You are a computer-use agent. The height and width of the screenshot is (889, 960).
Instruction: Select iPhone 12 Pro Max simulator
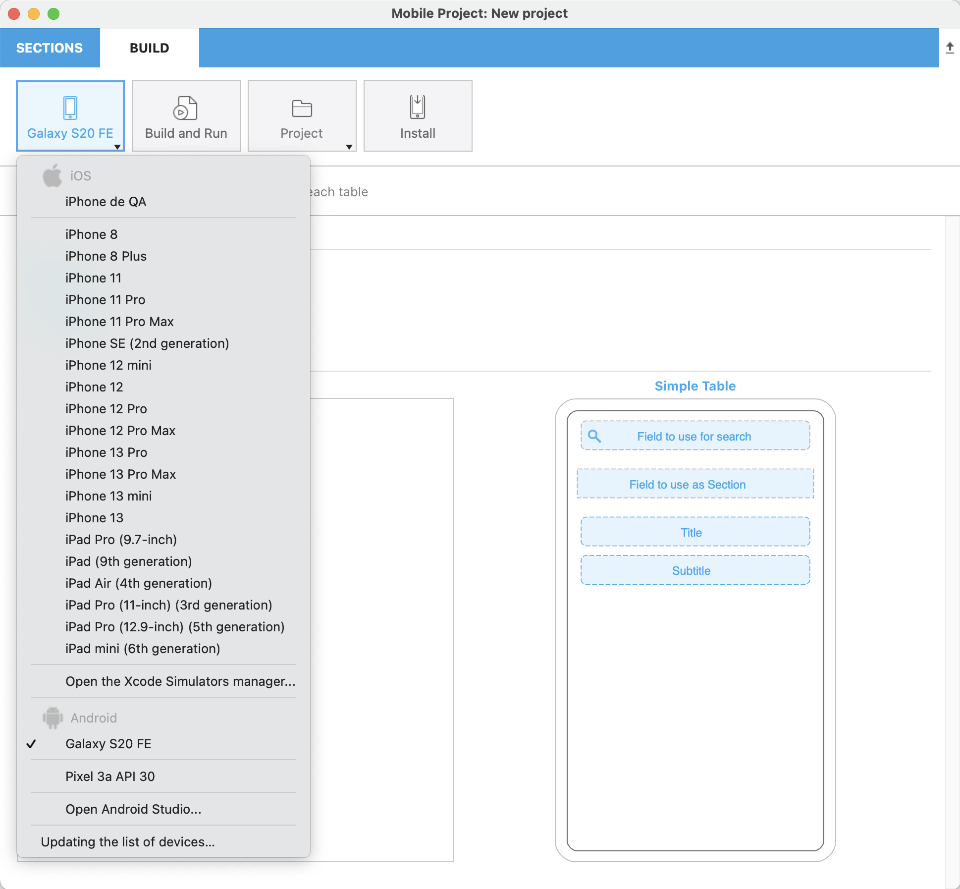pyautogui.click(x=163, y=431)
